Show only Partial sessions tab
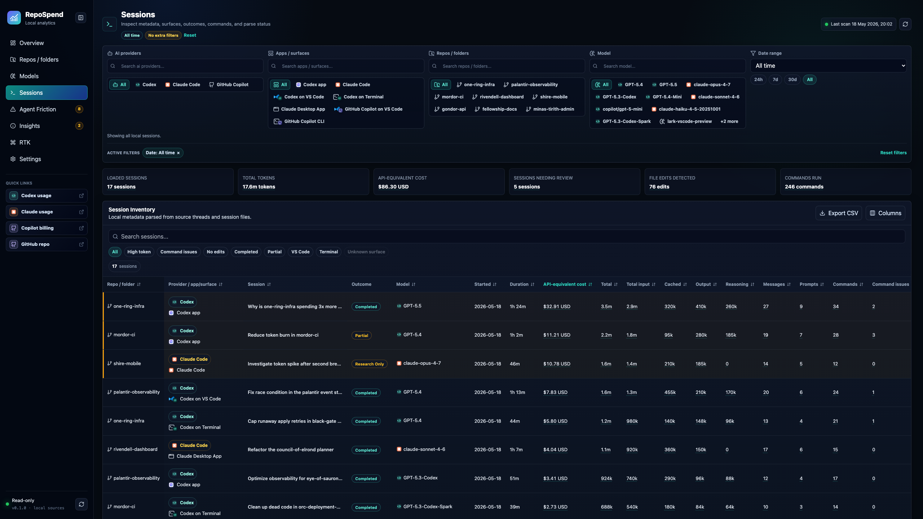This screenshot has width=923, height=519. coord(275,252)
